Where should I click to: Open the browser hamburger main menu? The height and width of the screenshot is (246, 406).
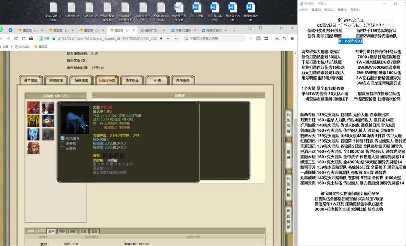point(292,38)
